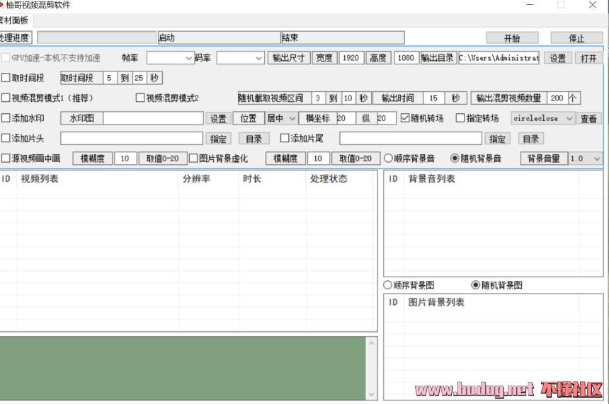Click the 打开 output directory button

point(588,58)
